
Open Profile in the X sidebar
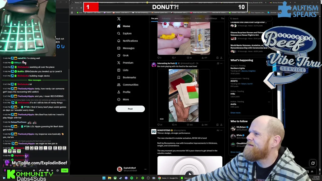click(x=124, y=92)
